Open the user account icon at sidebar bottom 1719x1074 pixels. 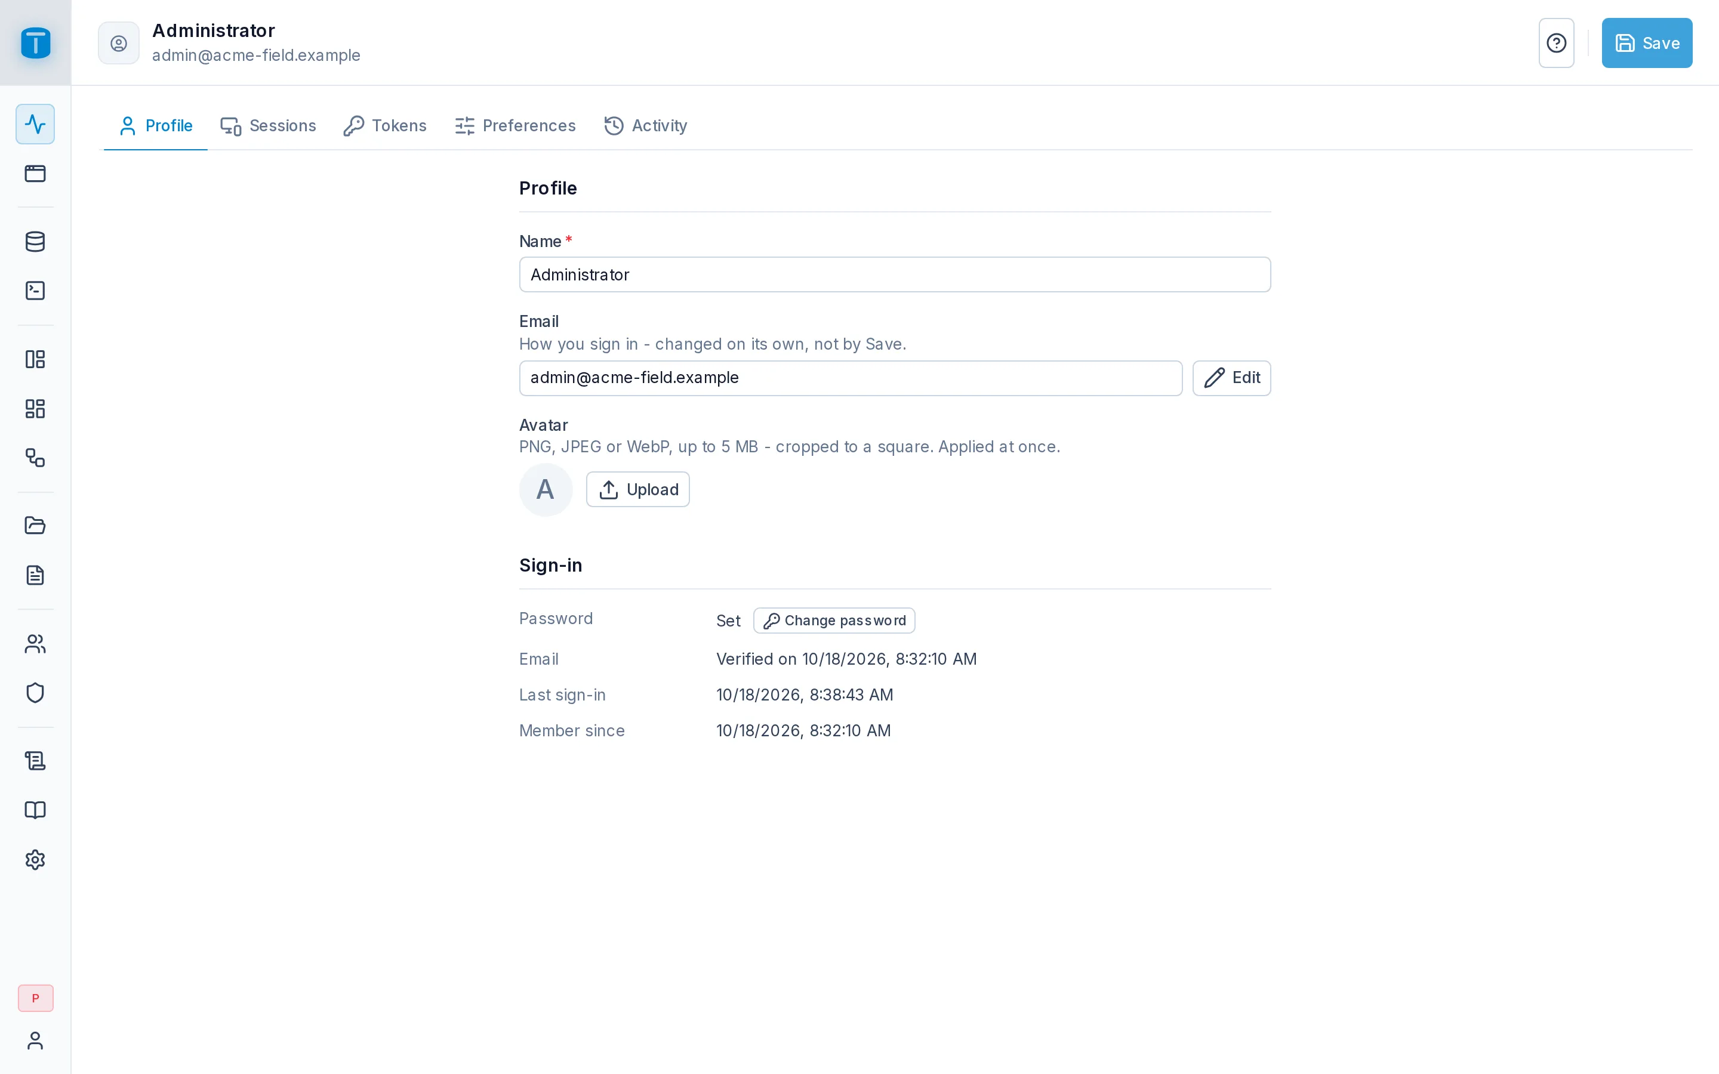36,1041
